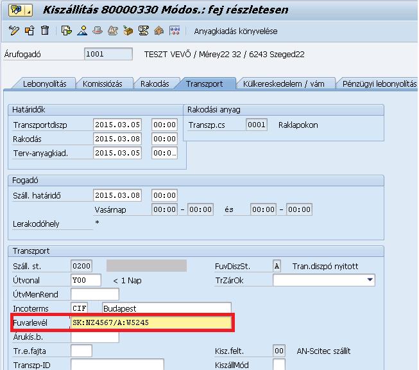The width and height of the screenshot is (419, 370).
Task: Click the empty Tr.e.fajta field
Action: click(81, 351)
